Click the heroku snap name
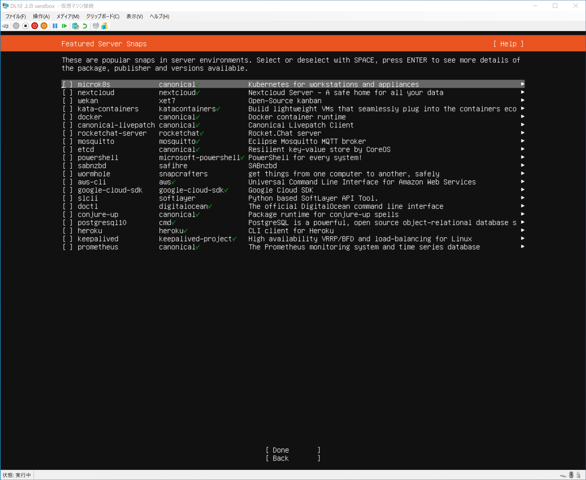 click(x=90, y=231)
